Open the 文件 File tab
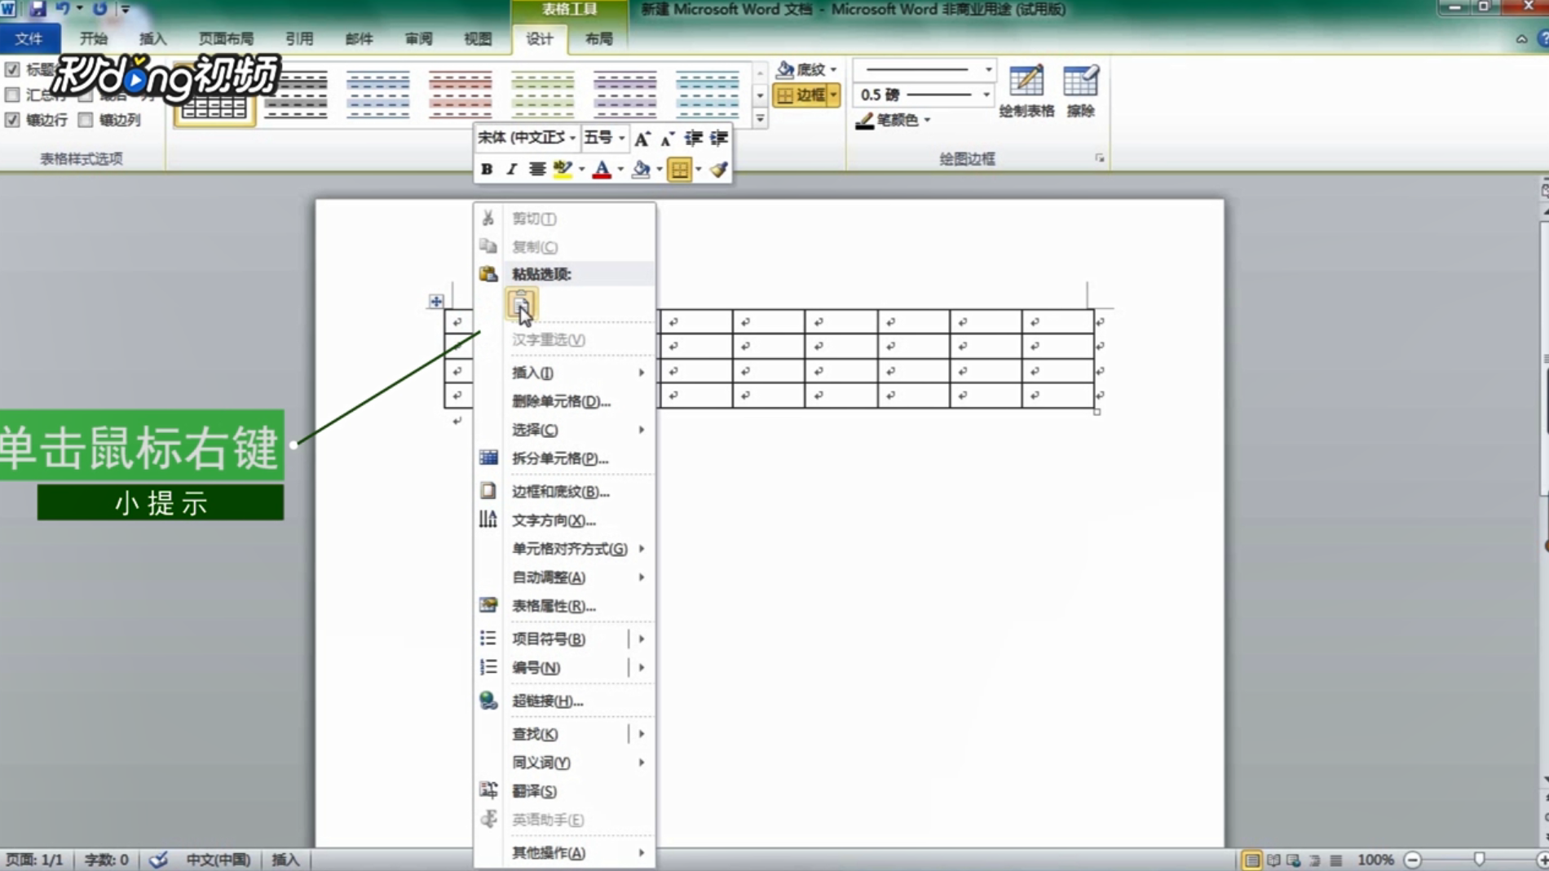The image size is (1549, 871). coord(29,38)
